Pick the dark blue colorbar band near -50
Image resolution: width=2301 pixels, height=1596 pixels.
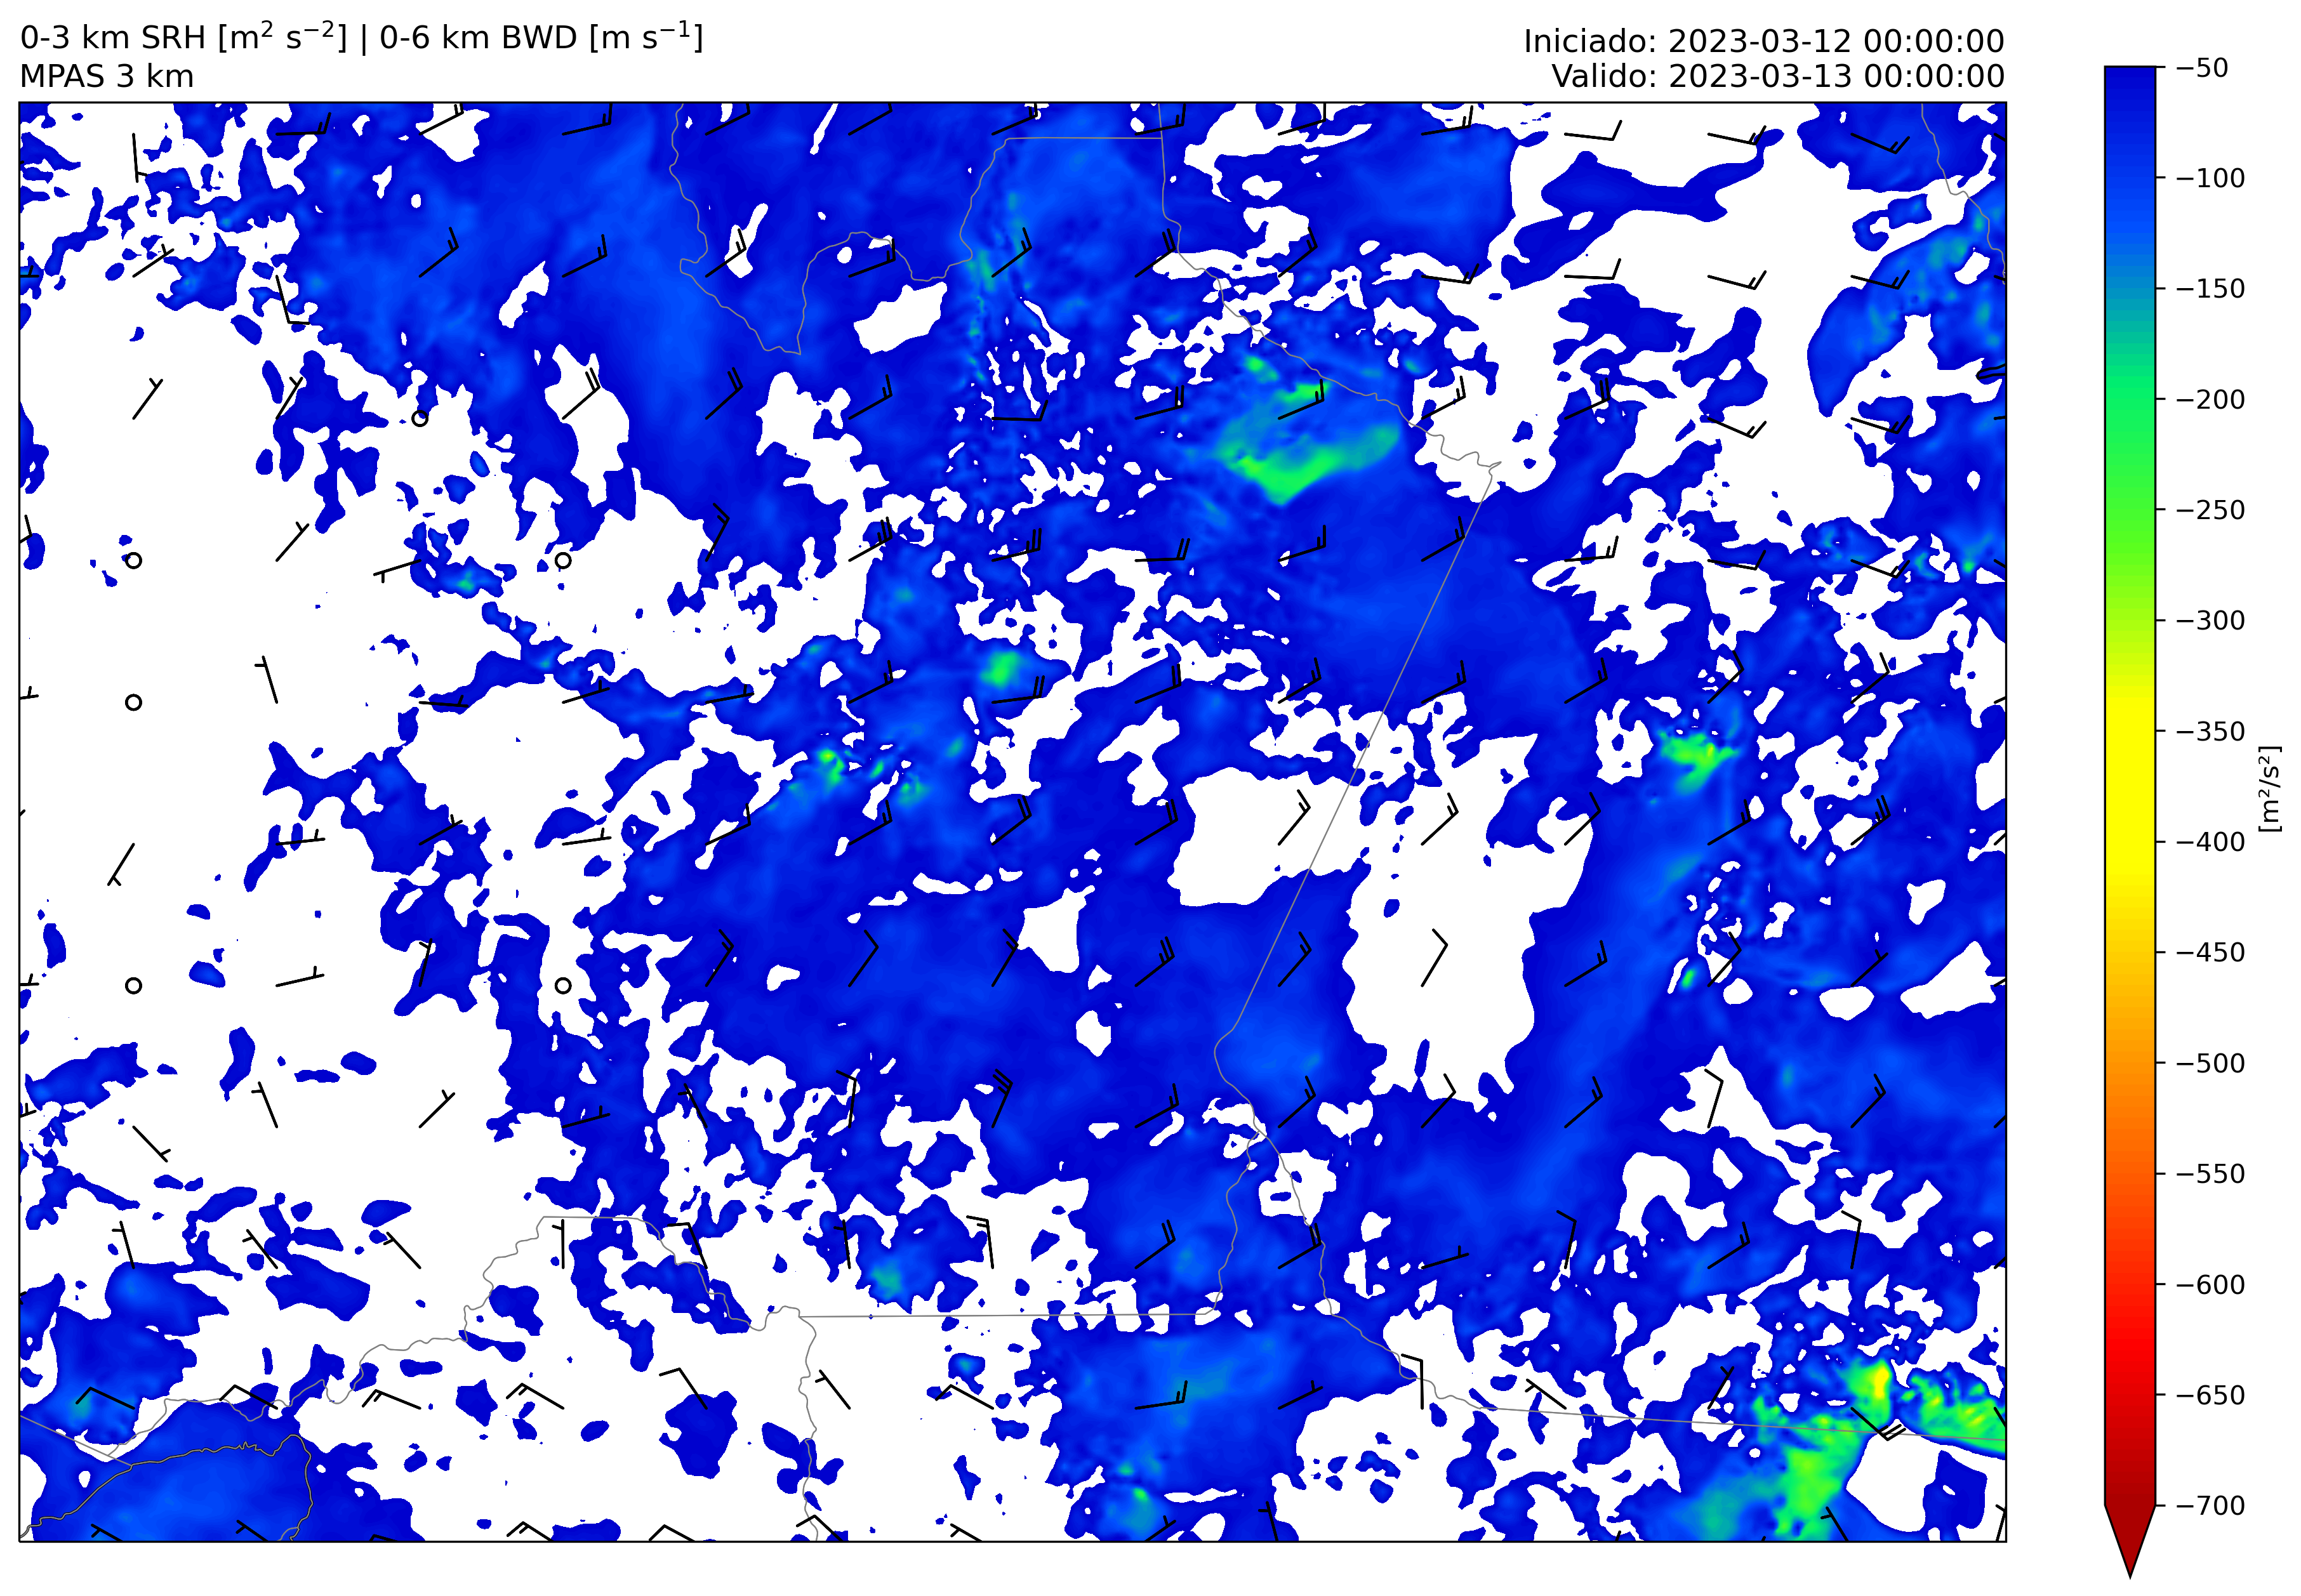click(2129, 75)
